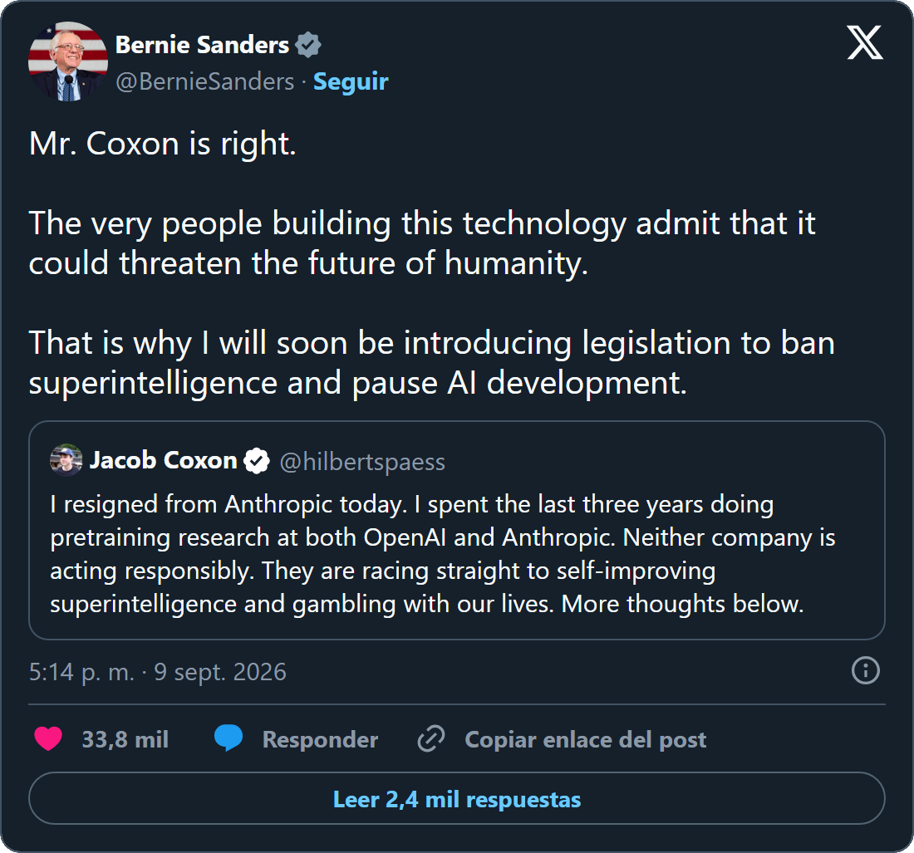This screenshot has width=914, height=853.
Task: Open Bernie Sanders' profile picture
Action: coord(68,61)
